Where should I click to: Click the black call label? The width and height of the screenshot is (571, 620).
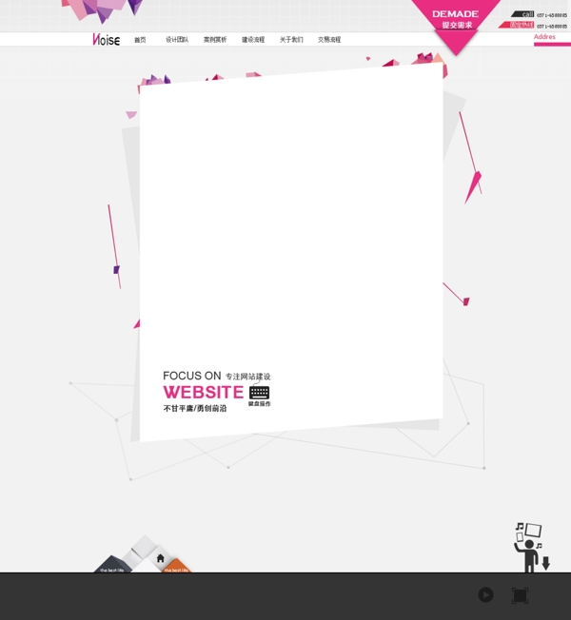click(522, 14)
